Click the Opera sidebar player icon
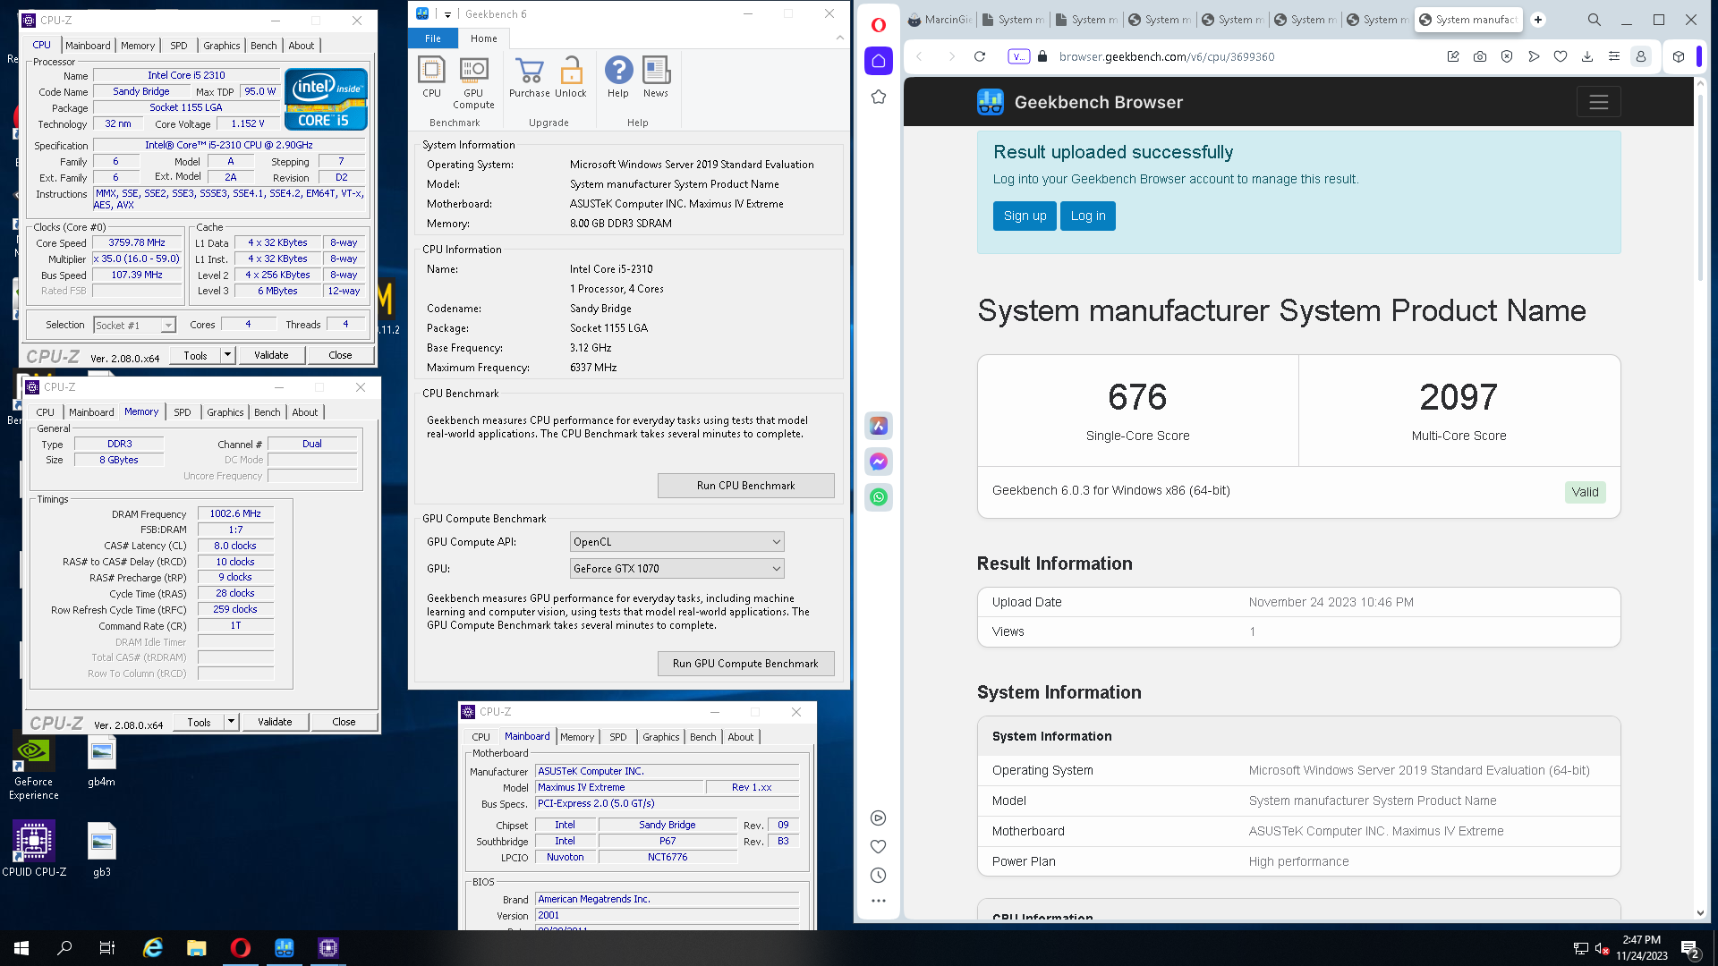 click(x=879, y=818)
